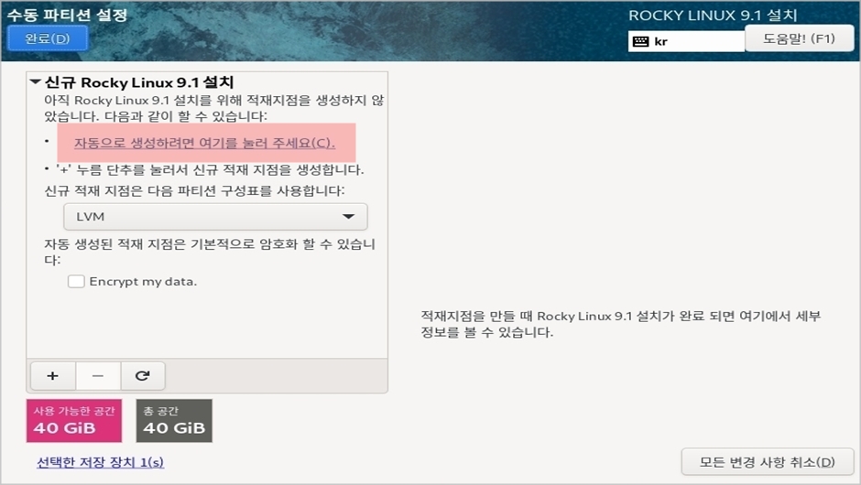Image resolution: width=861 pixels, height=485 pixels.
Task: Open 도움말! (F1) help button
Action: 799,38
